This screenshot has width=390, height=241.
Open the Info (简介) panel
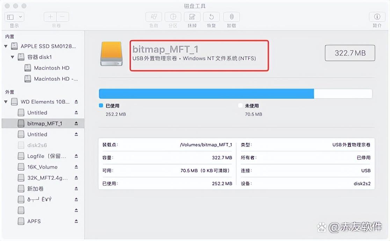pos(377,16)
